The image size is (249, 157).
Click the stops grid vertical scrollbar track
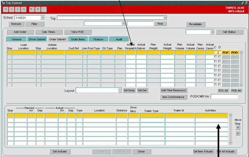(230, 129)
